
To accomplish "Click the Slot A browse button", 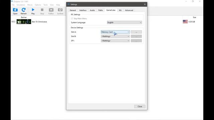I will click(136, 32).
